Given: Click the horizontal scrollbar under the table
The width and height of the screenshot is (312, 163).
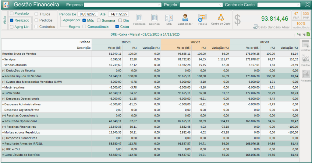Looking at the screenshot, I should (x=41, y=159).
